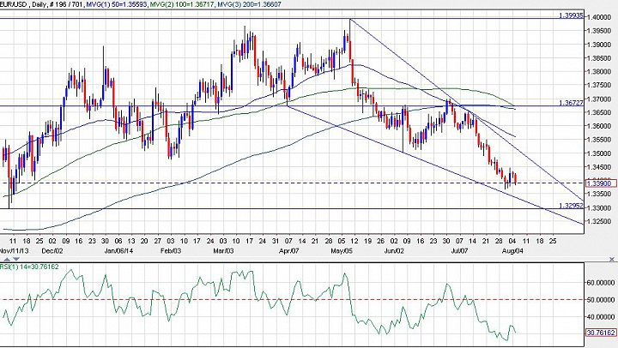
Task: Click the Mar/03 date axis label
Action: [x=223, y=251]
